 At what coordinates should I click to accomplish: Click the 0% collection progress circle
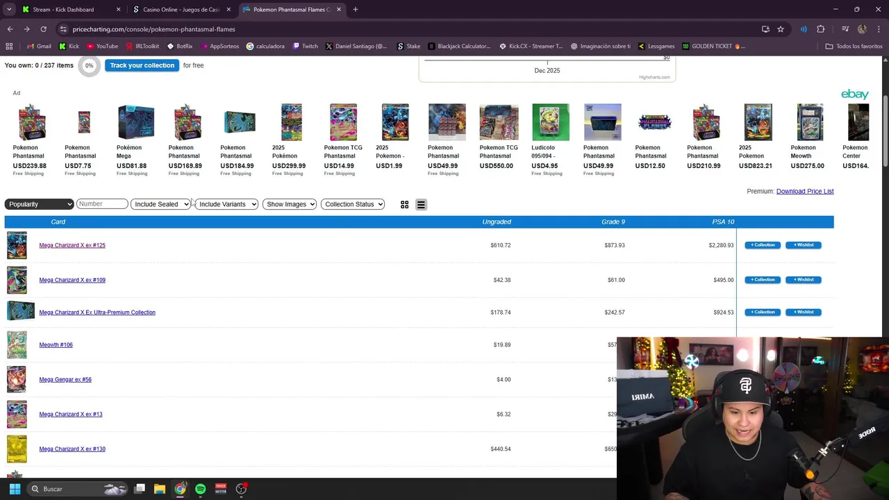[89, 66]
